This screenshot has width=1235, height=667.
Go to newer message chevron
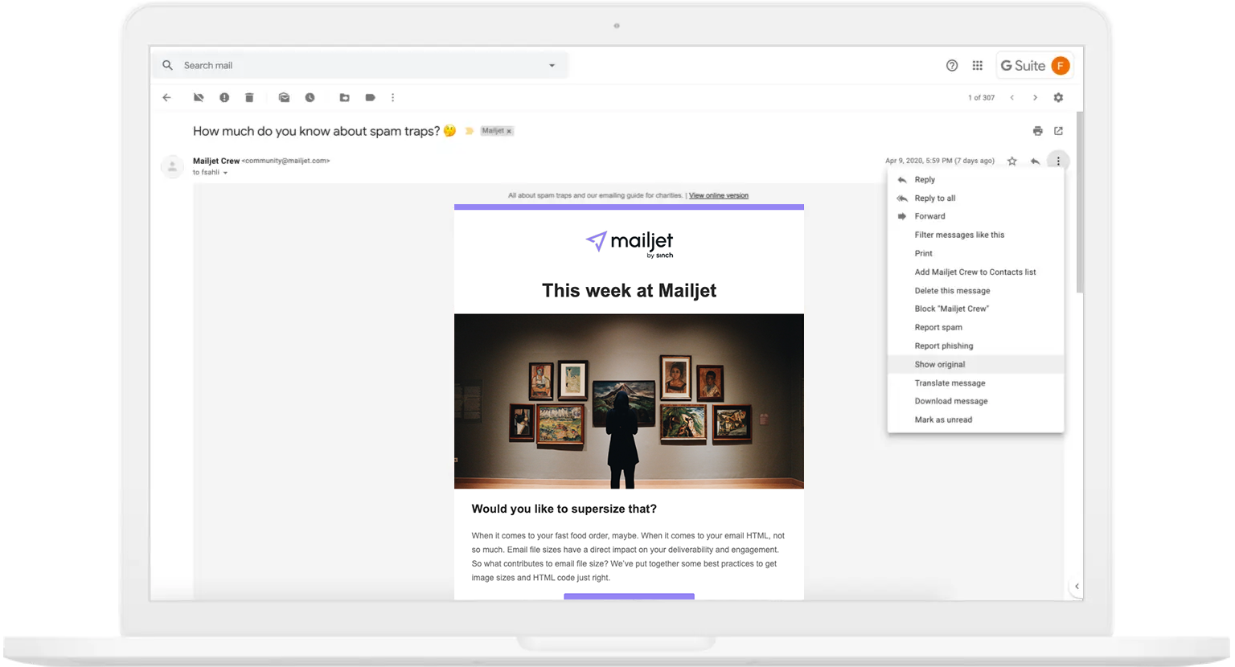[x=1012, y=97]
